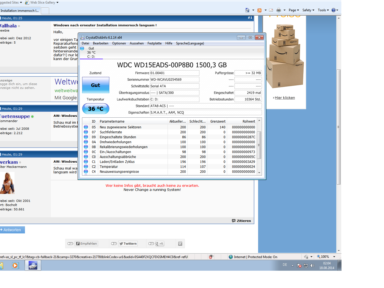Viewport: 384px width, 288px height.
Task: Click the CrystalDiskInfo title bar app icon
Action: pyautogui.click(x=83, y=37)
